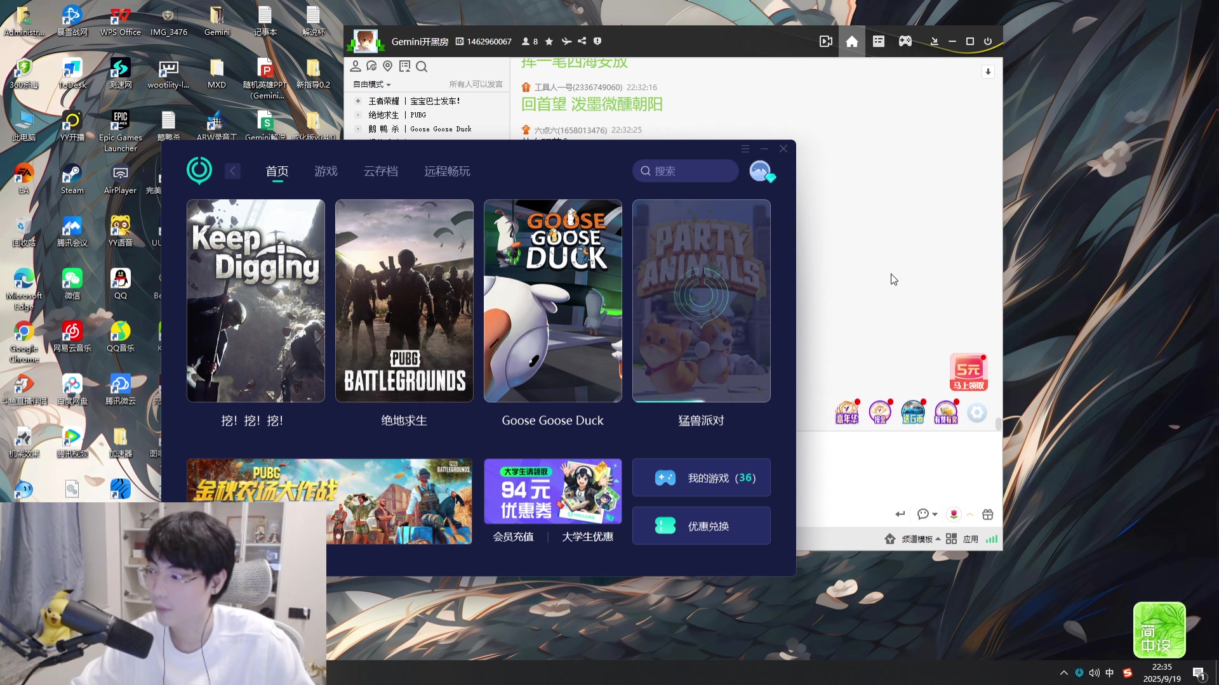Click the YY mini-mode download-arrow icon

pyautogui.click(x=934, y=41)
